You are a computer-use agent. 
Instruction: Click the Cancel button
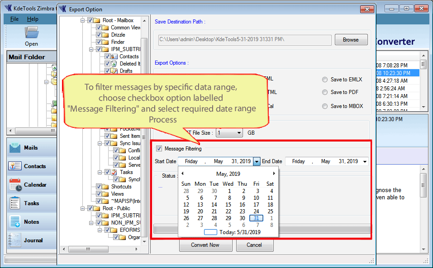click(254, 245)
